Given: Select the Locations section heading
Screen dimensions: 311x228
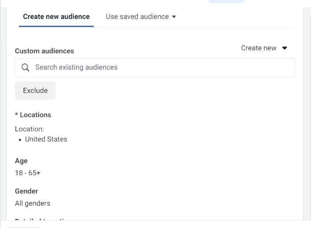Looking at the screenshot, I should 36,115.
